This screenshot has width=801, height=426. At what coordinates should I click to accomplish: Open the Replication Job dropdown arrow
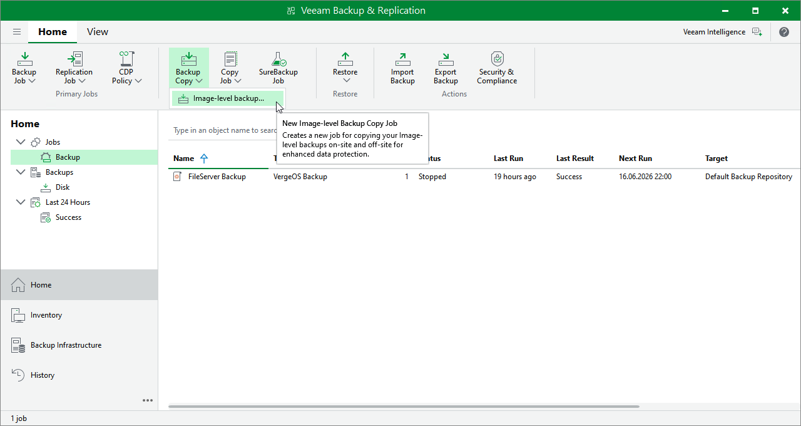click(x=82, y=81)
